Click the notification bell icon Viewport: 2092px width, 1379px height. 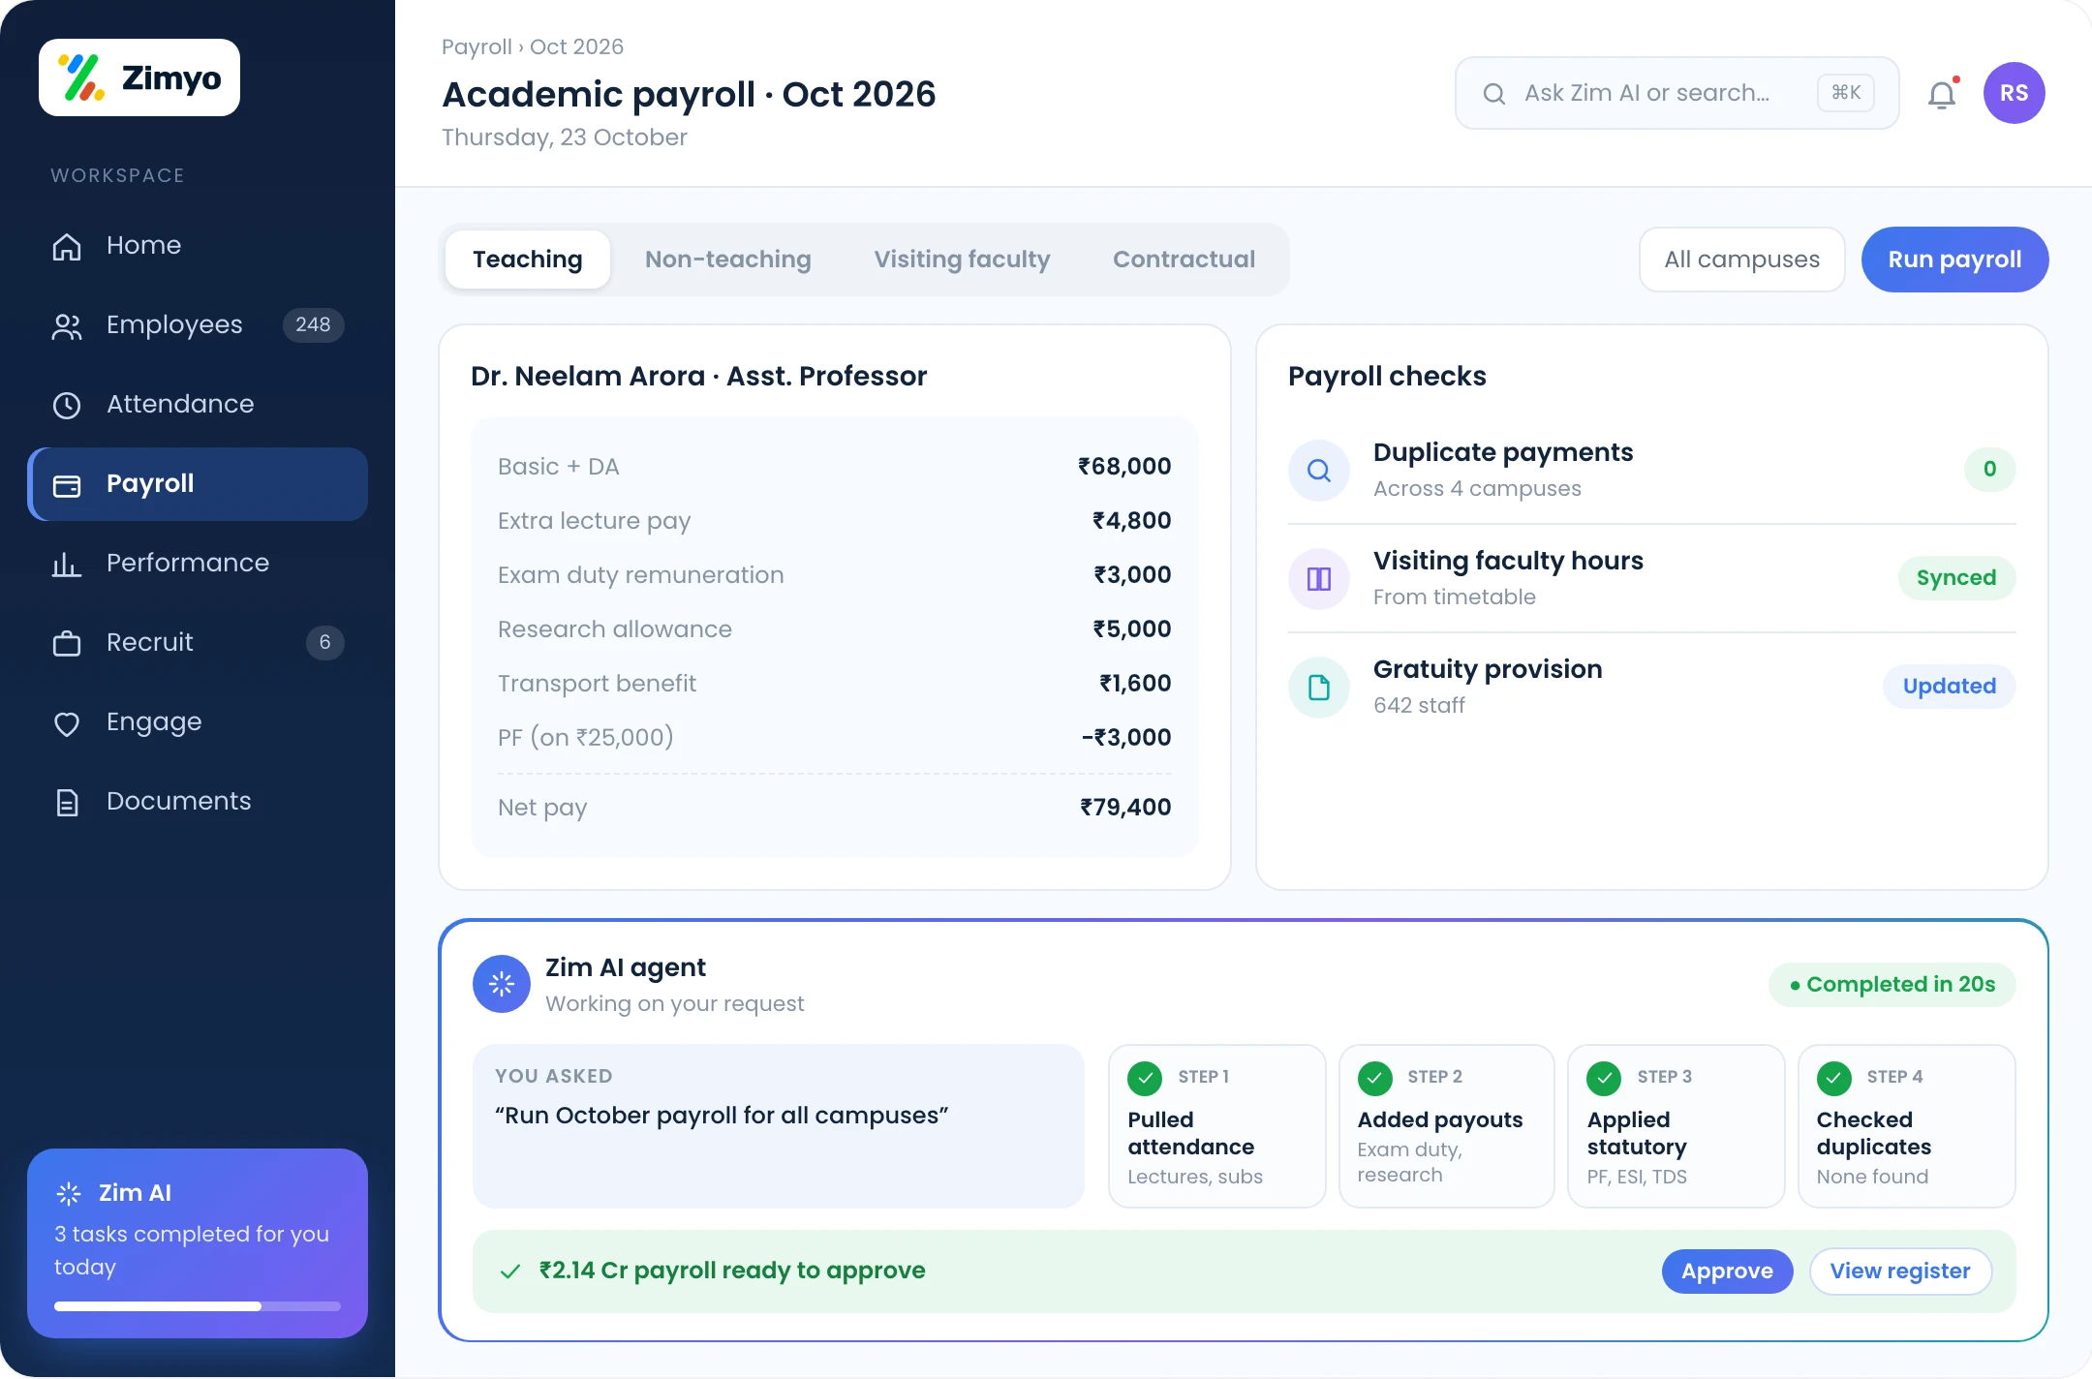1942,94
